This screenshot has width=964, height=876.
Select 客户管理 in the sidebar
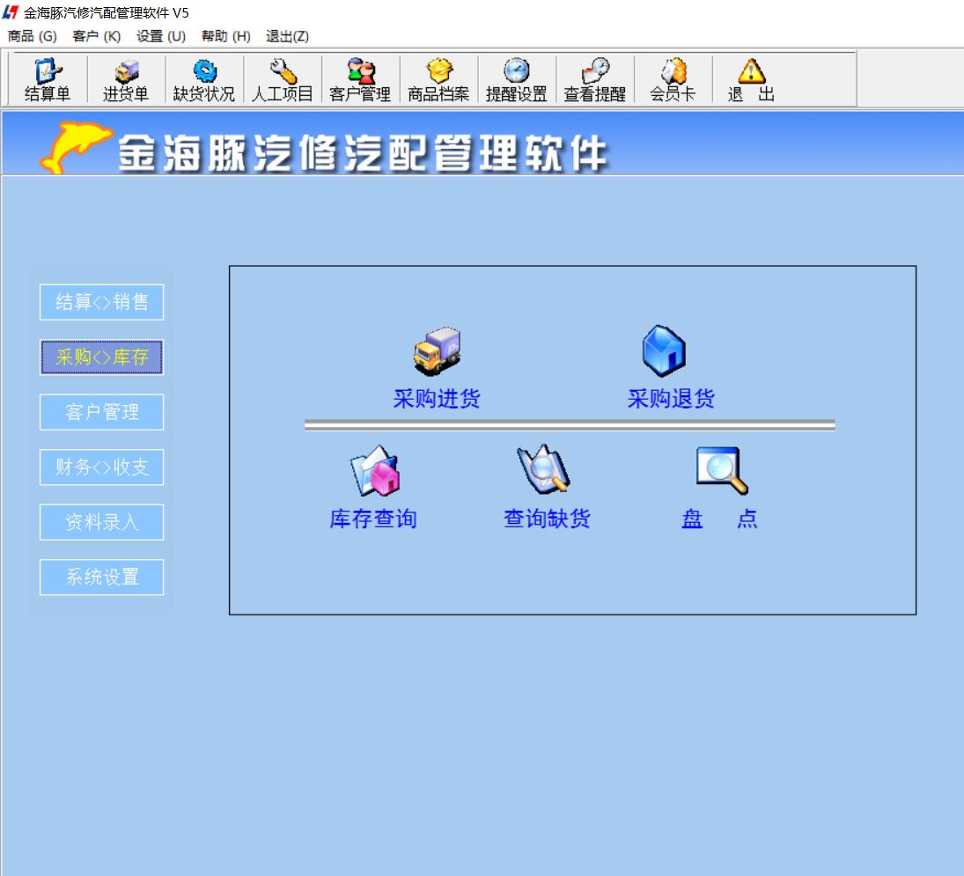click(101, 412)
